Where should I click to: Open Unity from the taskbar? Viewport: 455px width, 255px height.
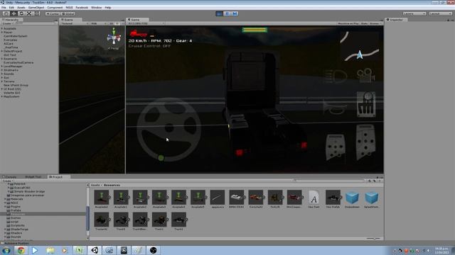click(95, 250)
